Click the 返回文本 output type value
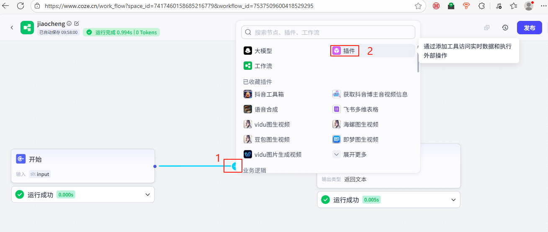Viewport: 548px width, 232px height. (355, 179)
